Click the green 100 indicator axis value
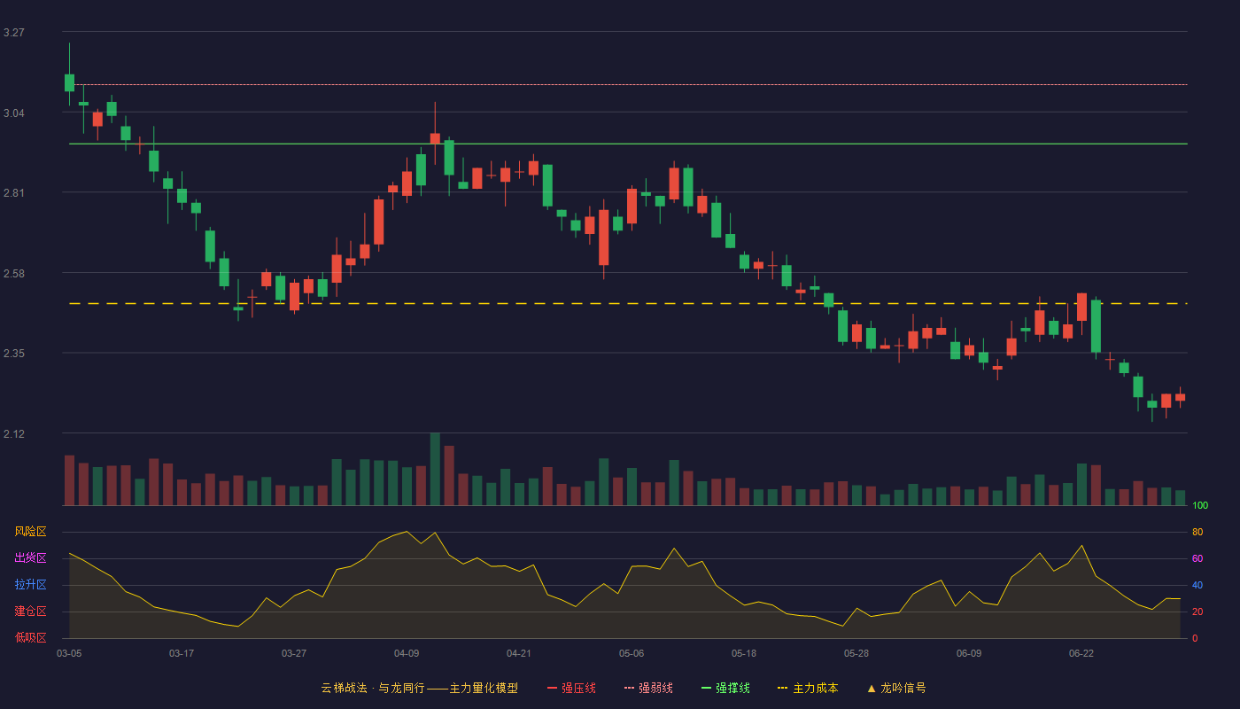1240x709 pixels. tap(1200, 505)
